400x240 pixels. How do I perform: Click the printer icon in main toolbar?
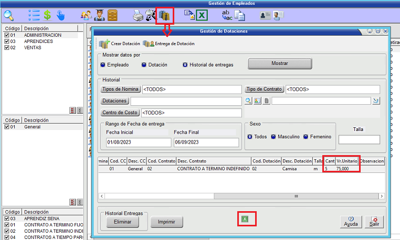coord(138,15)
